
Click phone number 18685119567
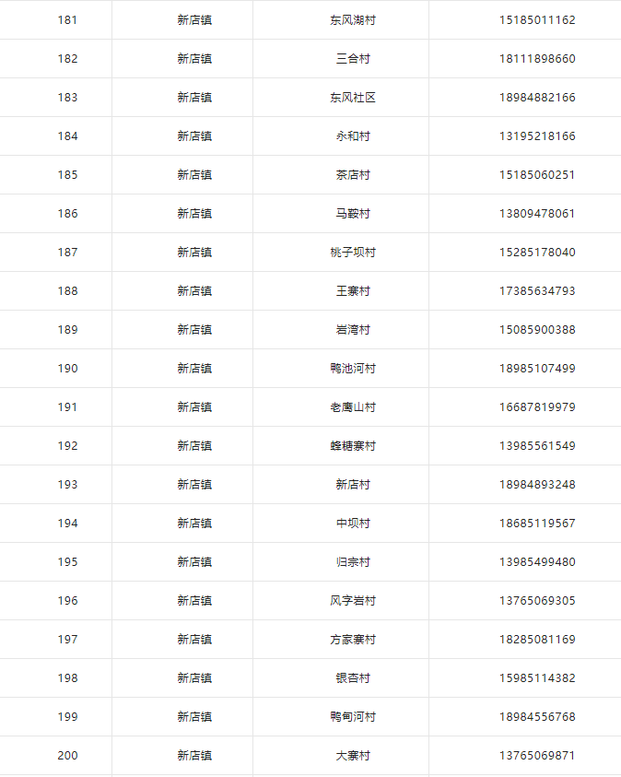537,523
